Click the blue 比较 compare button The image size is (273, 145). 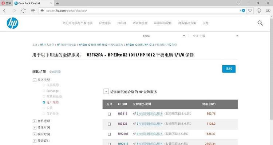click(x=229, y=69)
